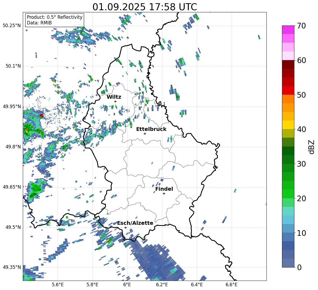Image resolution: width=318 pixels, height=290 pixels.
Task: Click the 5.8°E longitude label
Action: 92,285
